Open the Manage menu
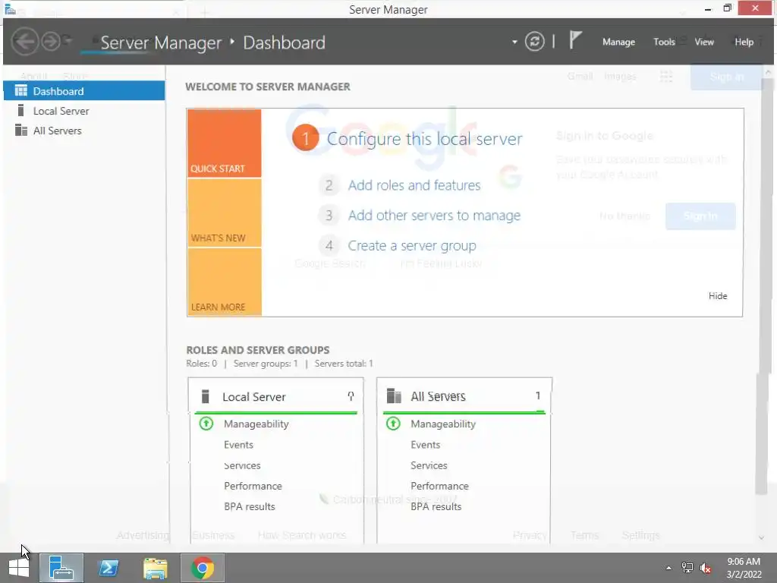Image resolution: width=777 pixels, height=583 pixels. tap(618, 43)
